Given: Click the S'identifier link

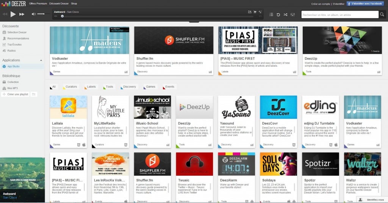Looking at the screenshot, I should point(338,4).
